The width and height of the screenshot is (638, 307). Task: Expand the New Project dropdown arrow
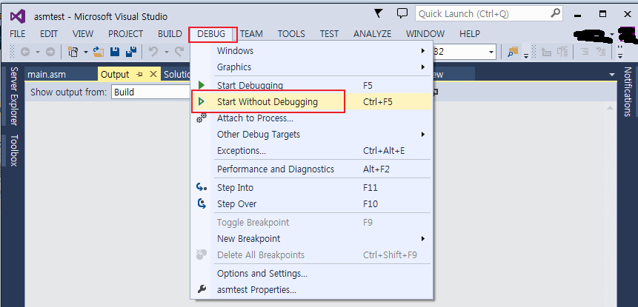click(x=86, y=52)
